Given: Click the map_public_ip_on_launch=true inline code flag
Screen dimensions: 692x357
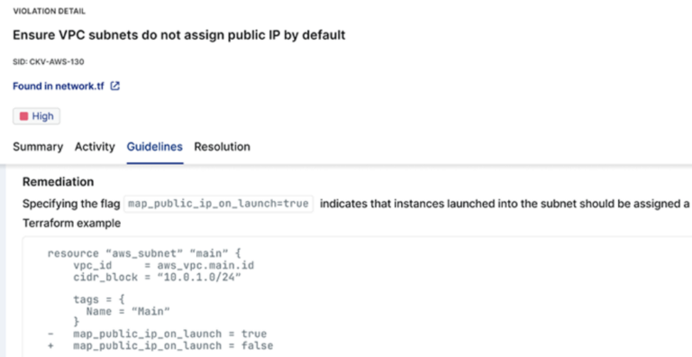Looking at the screenshot, I should click(x=219, y=204).
